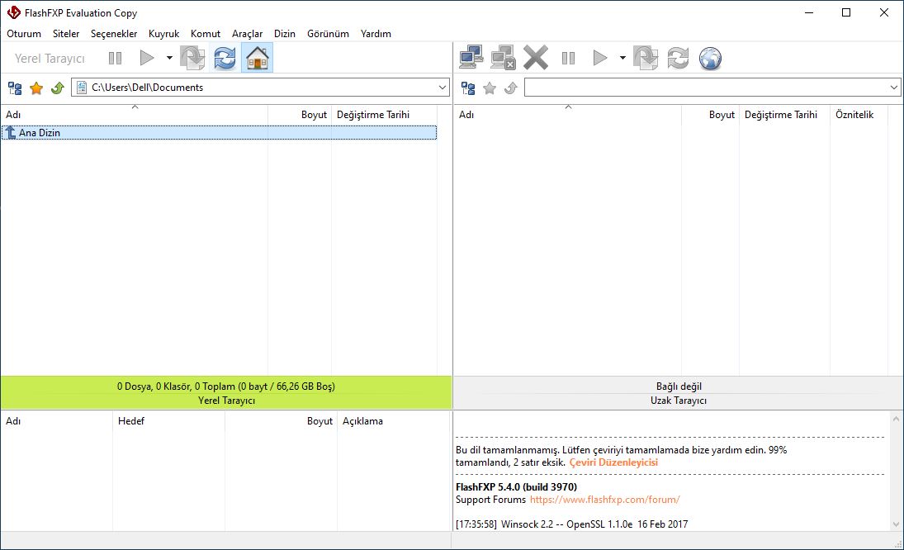904x550 pixels.
Task: Sort remote list by Öznitelik column
Action: [859, 115]
